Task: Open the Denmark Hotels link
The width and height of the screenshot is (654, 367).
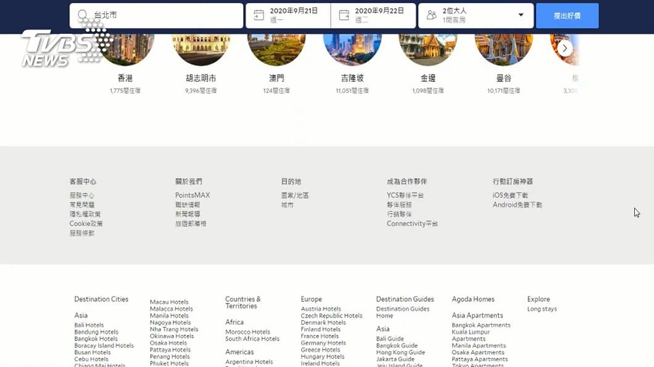Action: (x=323, y=323)
